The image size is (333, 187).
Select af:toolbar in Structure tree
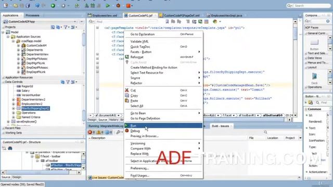pyautogui.click(x=52, y=161)
